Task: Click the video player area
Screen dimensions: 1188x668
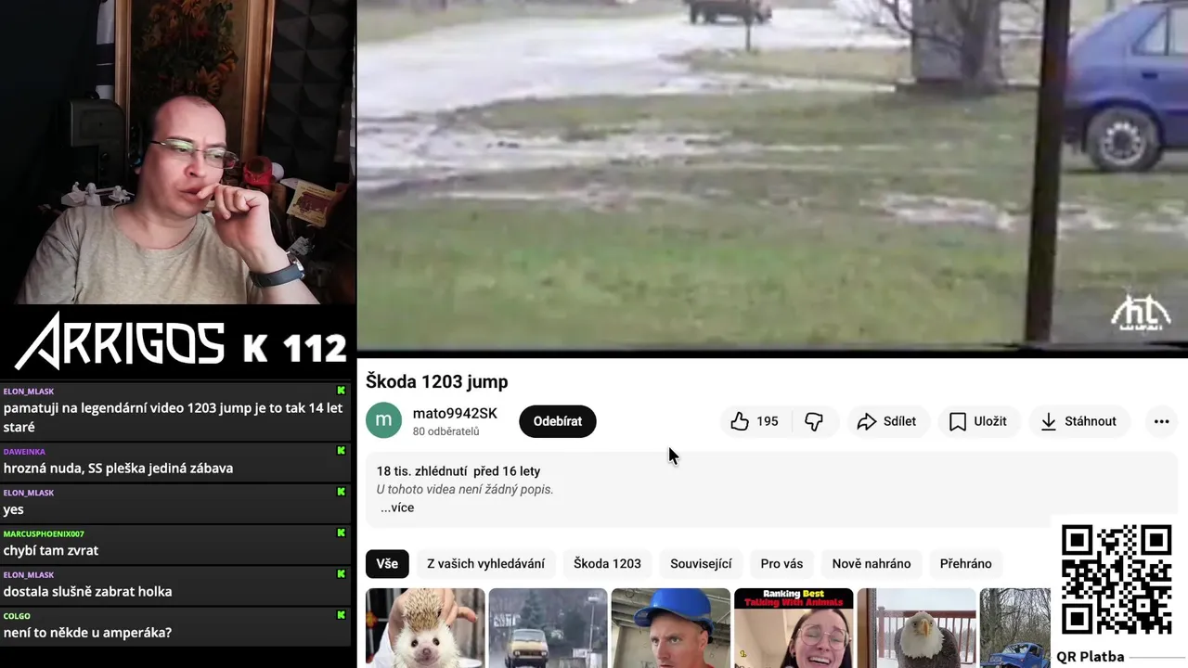Action: point(772,176)
